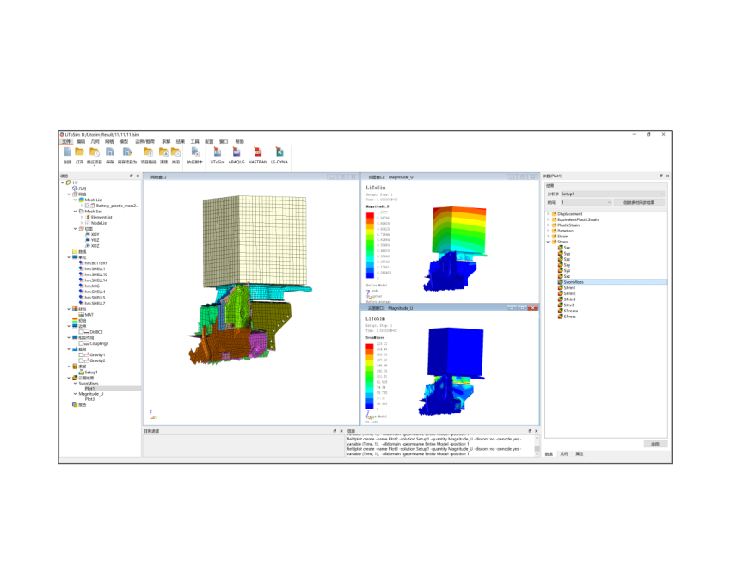Open the Help (帮助) menu
This screenshot has width=731, height=585.
[240, 141]
